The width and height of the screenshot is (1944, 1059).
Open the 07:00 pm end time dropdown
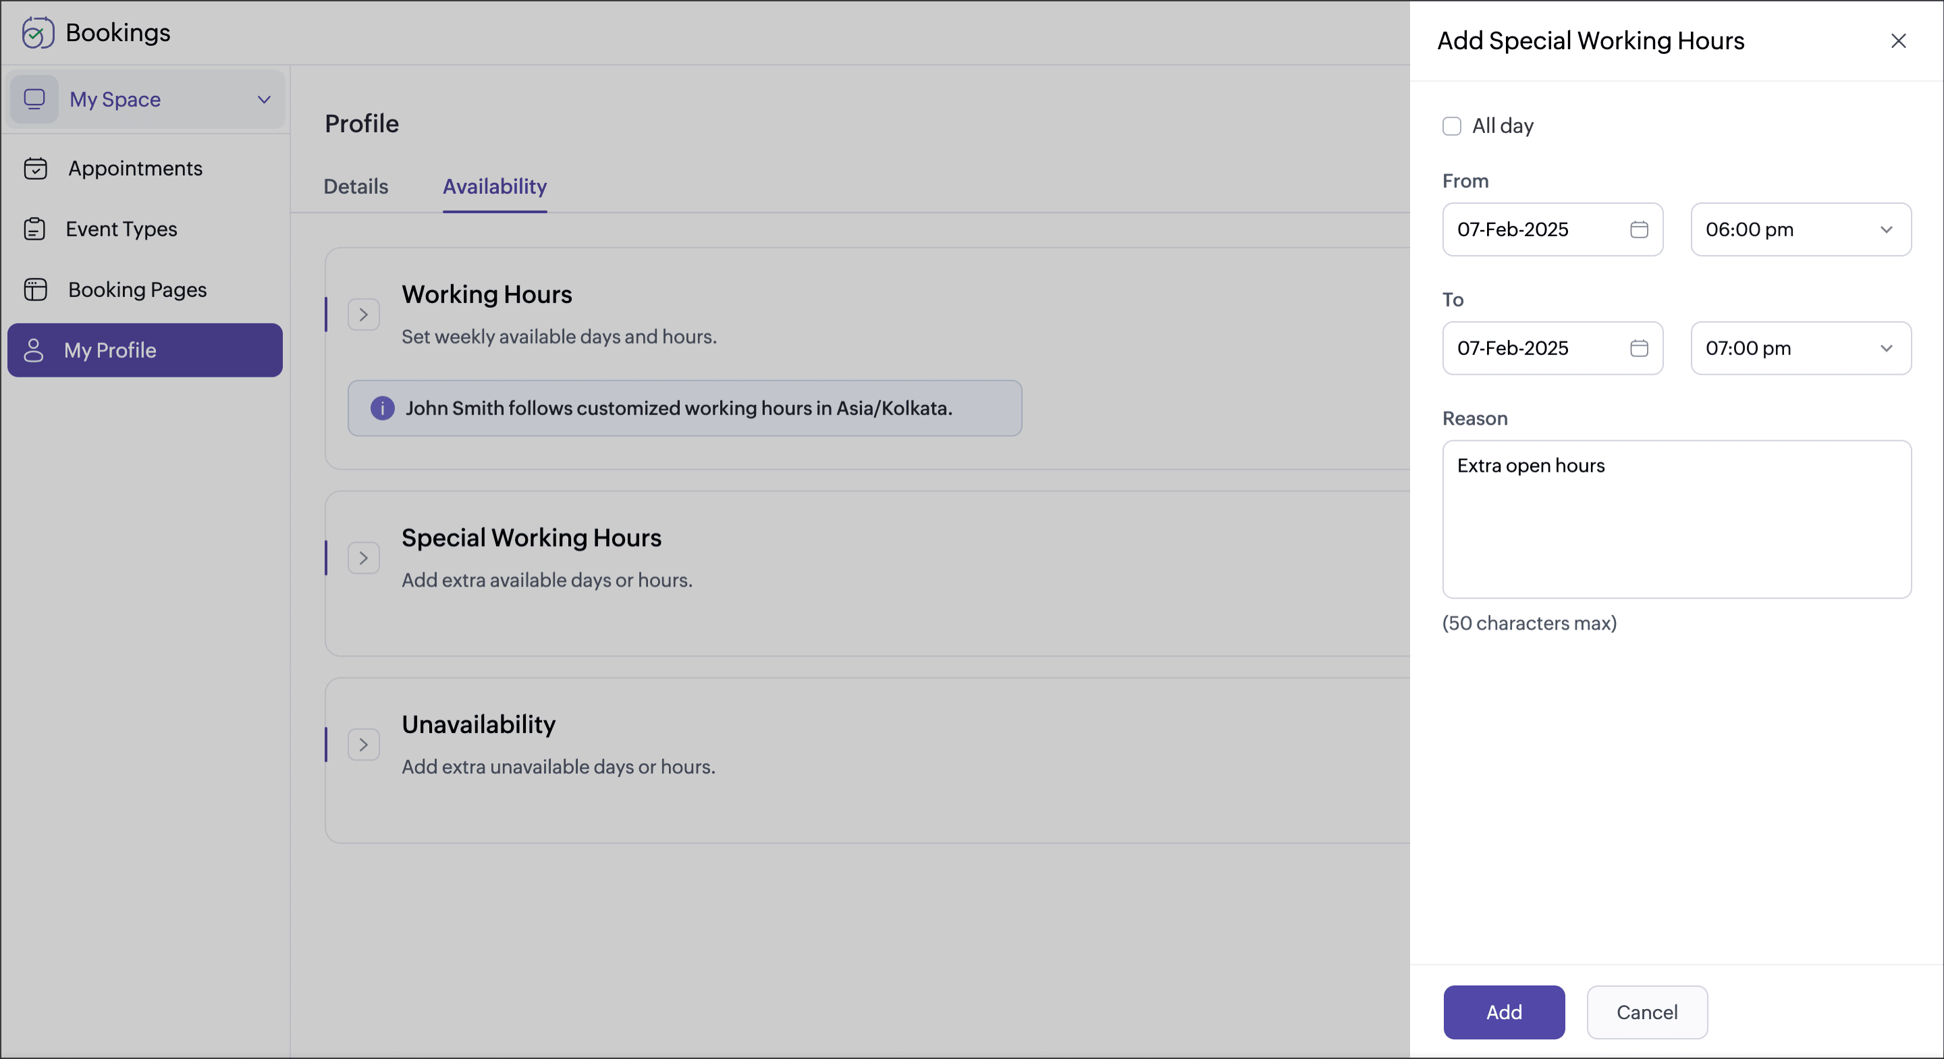[x=1801, y=348]
